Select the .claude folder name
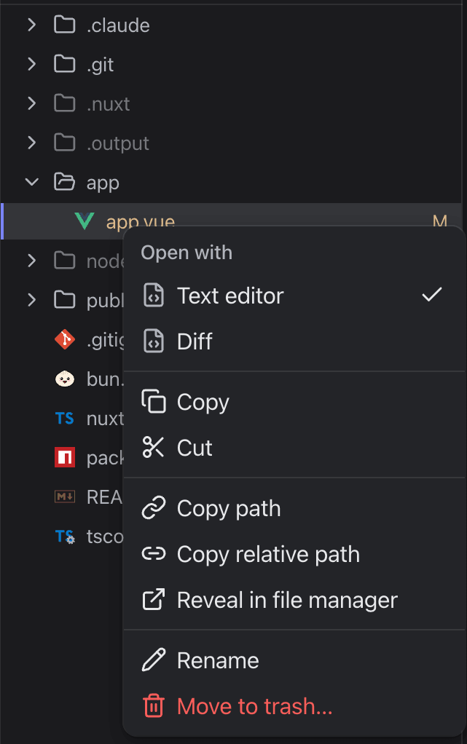Image resolution: width=467 pixels, height=744 pixels. [x=118, y=25]
